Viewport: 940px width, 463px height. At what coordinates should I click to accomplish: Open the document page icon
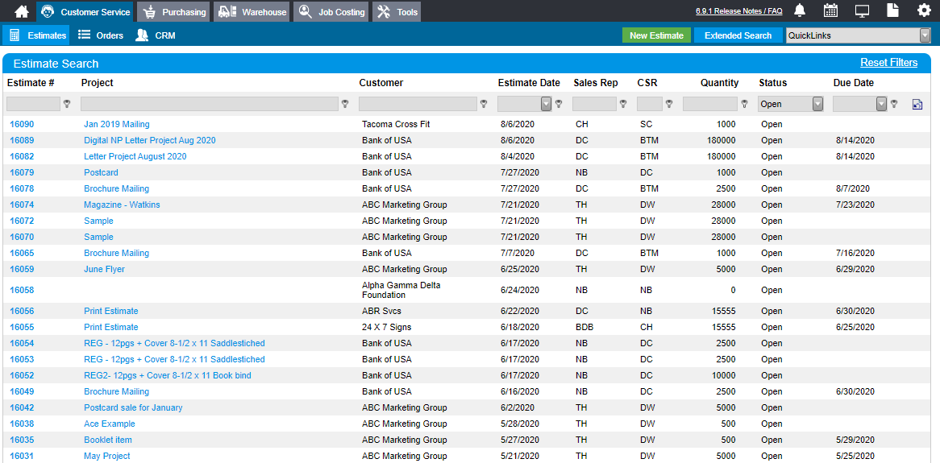coord(893,10)
